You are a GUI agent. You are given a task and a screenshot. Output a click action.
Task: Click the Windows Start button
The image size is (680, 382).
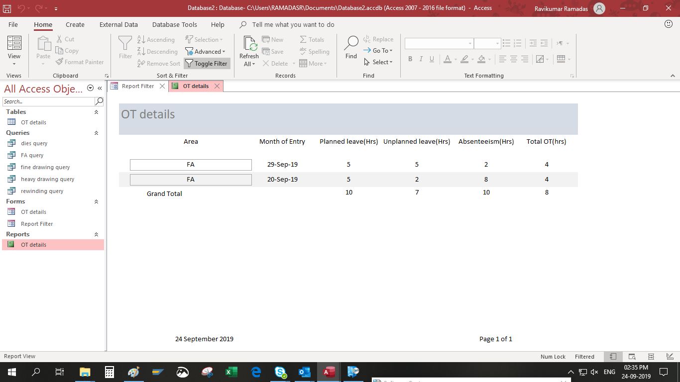point(11,372)
